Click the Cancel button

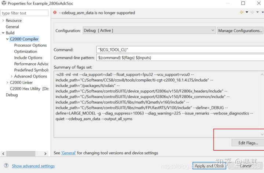click(246, 166)
